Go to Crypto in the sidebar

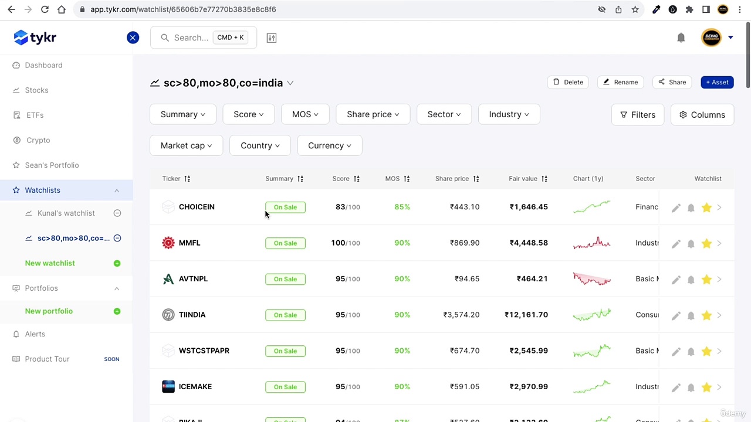point(38,140)
